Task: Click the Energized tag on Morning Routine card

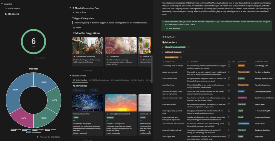Action: tap(110, 117)
